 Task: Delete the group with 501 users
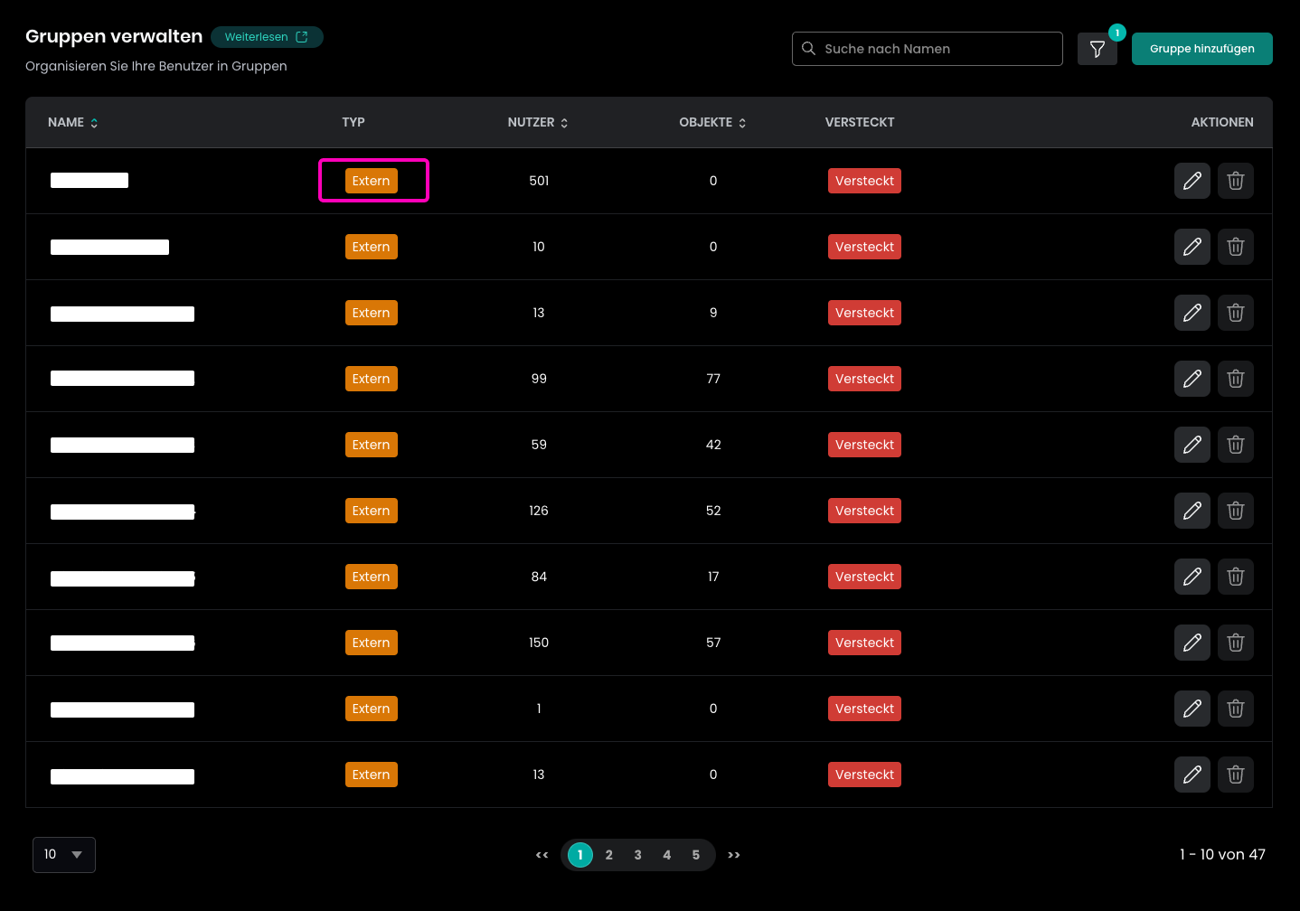pos(1235,181)
